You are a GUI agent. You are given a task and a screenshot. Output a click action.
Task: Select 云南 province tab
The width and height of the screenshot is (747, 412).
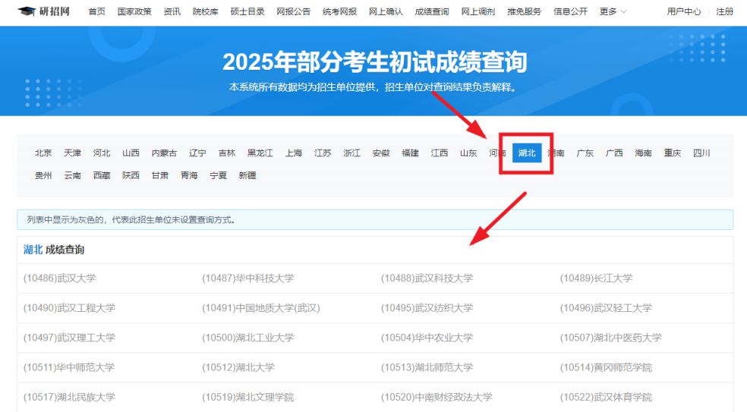pos(72,175)
